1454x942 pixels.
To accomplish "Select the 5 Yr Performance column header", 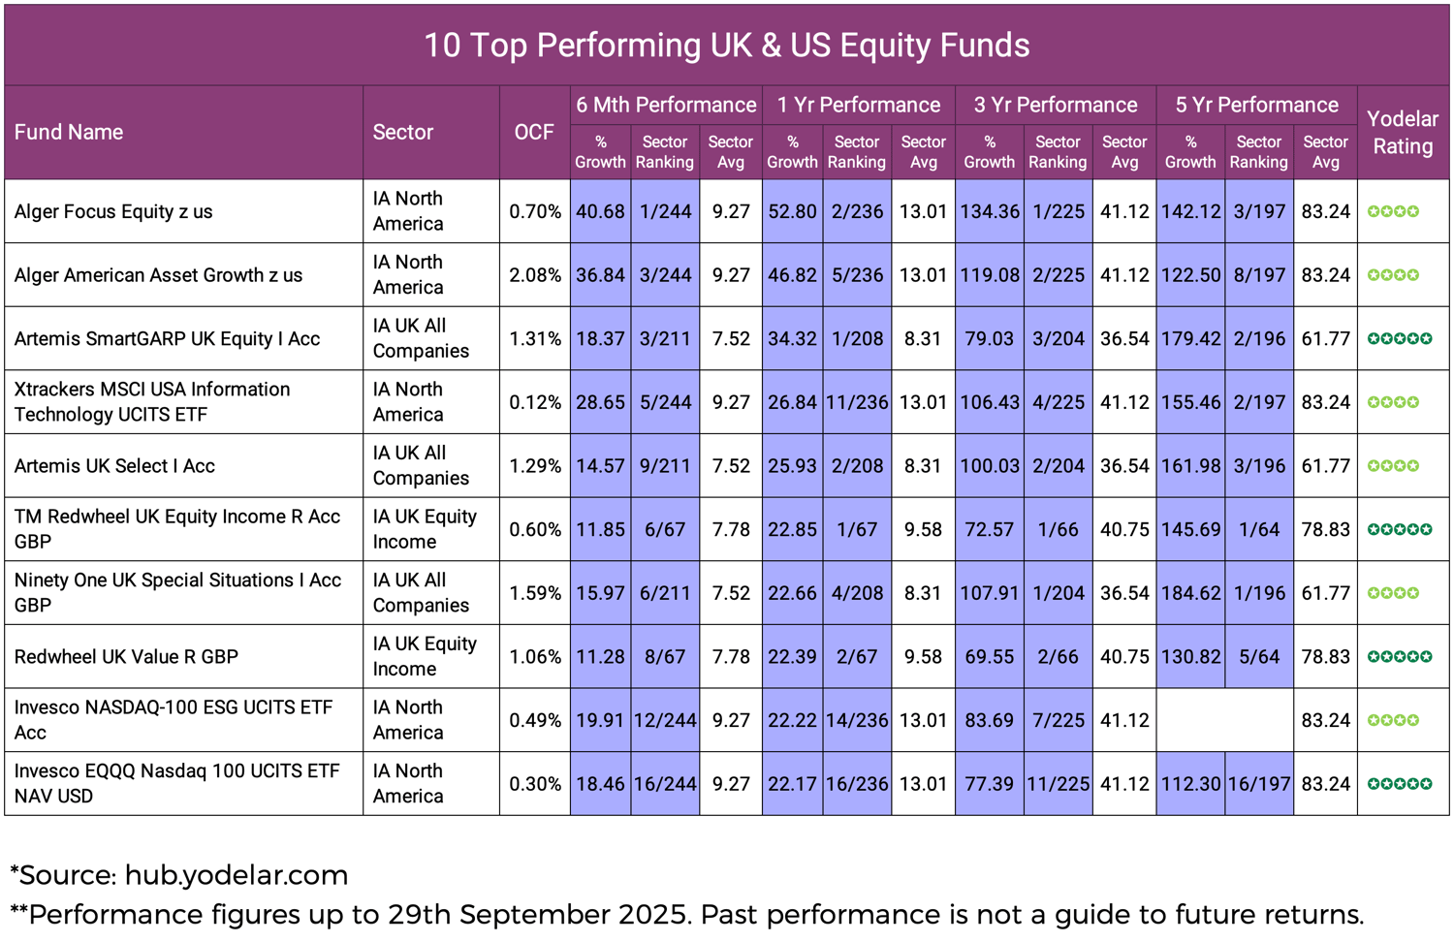I will click(1256, 105).
